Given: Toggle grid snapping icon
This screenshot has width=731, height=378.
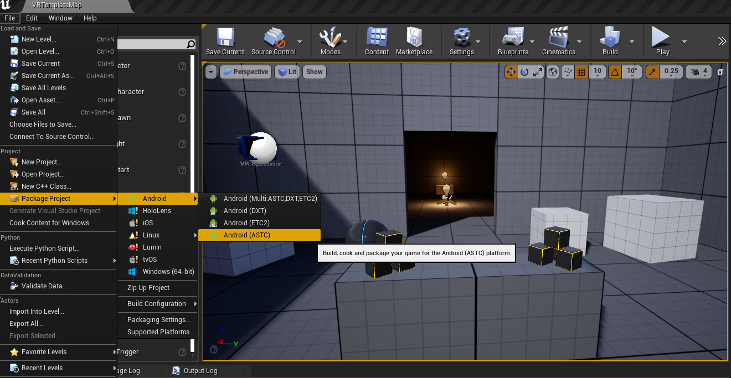Looking at the screenshot, I should click(x=581, y=72).
